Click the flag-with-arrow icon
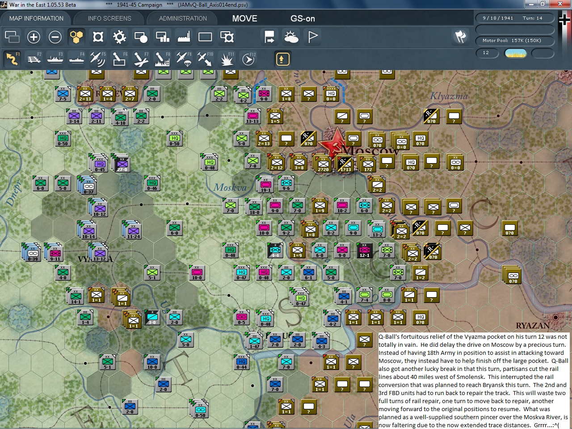 (269, 37)
